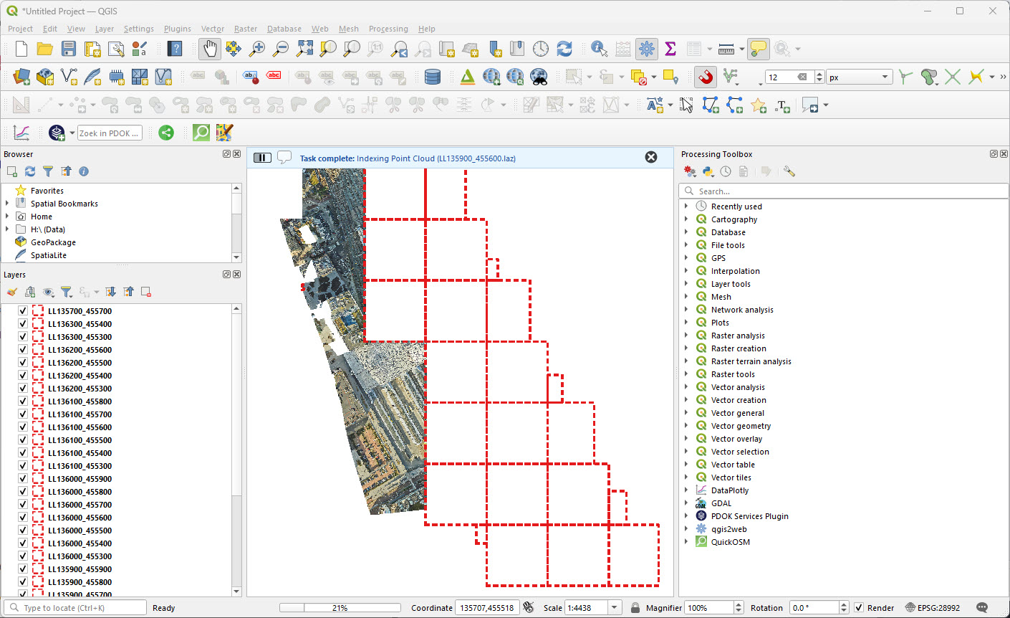Open the Raster menu
This screenshot has width=1010, height=618.
(x=245, y=29)
